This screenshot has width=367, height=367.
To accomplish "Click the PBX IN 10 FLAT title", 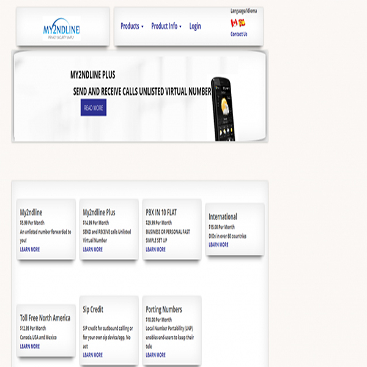I will pos(161,212).
